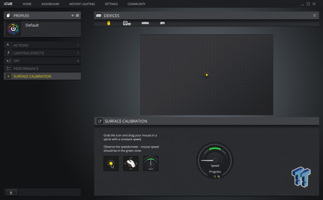Select the Default profile
Screen dimensions: 323x200
coord(42,29)
